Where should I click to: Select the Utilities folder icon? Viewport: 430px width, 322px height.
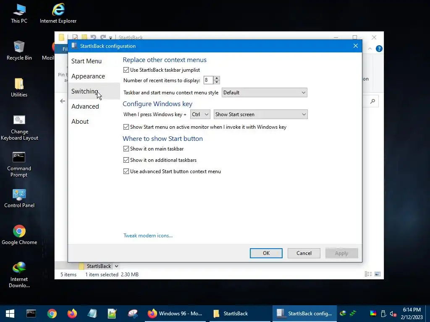19,87
